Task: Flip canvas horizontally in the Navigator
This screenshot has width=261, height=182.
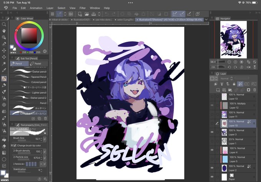Action: pos(248,67)
